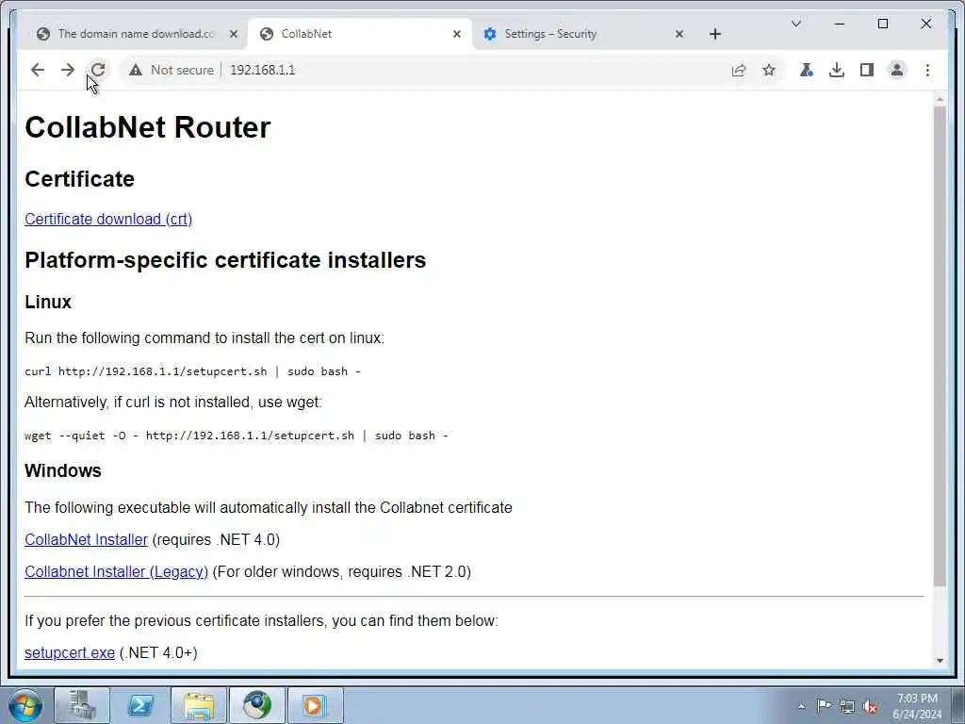965x724 pixels.
Task: Open Windows Explorer from taskbar
Action: click(199, 705)
